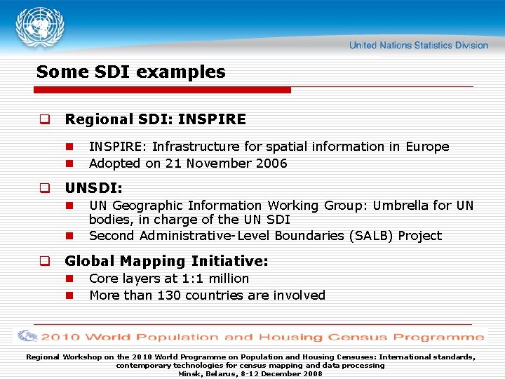
Task: Click the 'Core layers at 1:1 million' line
Action: pyautogui.click(x=169, y=279)
